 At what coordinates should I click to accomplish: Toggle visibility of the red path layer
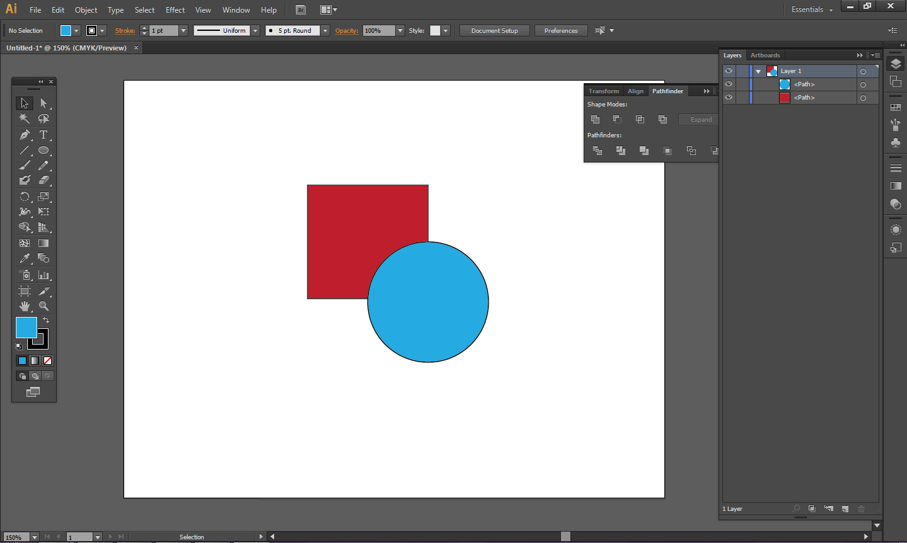tap(729, 98)
